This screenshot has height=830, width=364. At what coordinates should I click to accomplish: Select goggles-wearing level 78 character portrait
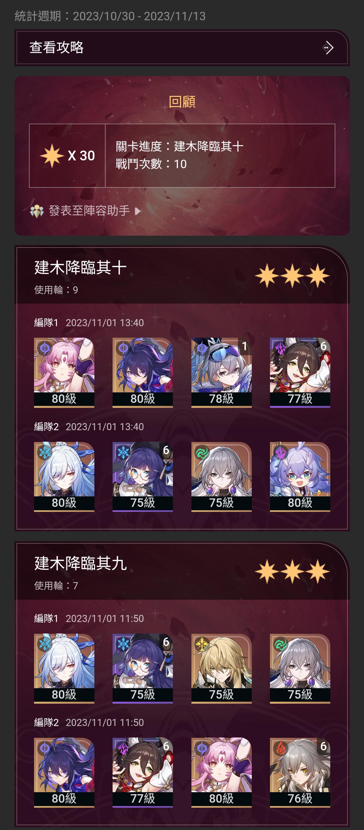(x=221, y=372)
